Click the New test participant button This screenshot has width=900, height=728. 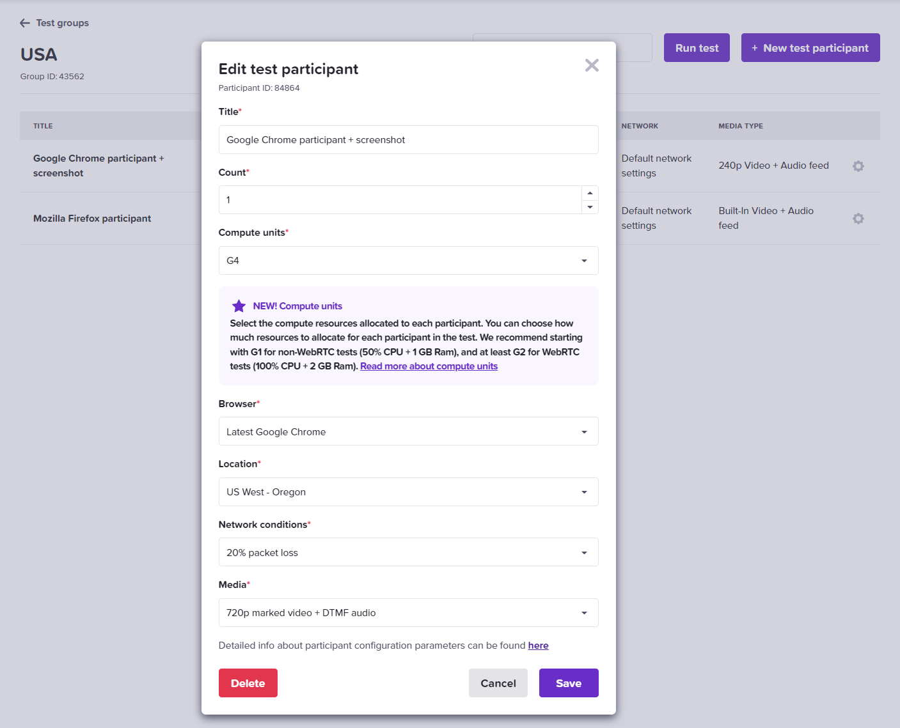(x=810, y=47)
